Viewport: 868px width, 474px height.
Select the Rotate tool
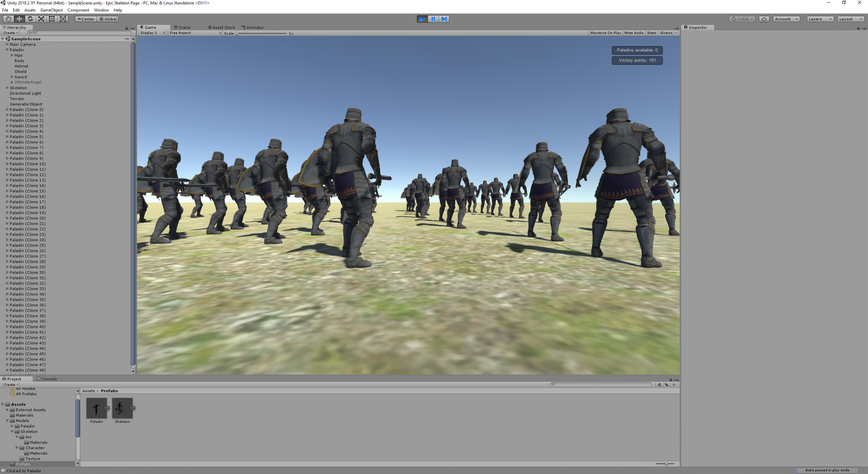click(30, 19)
